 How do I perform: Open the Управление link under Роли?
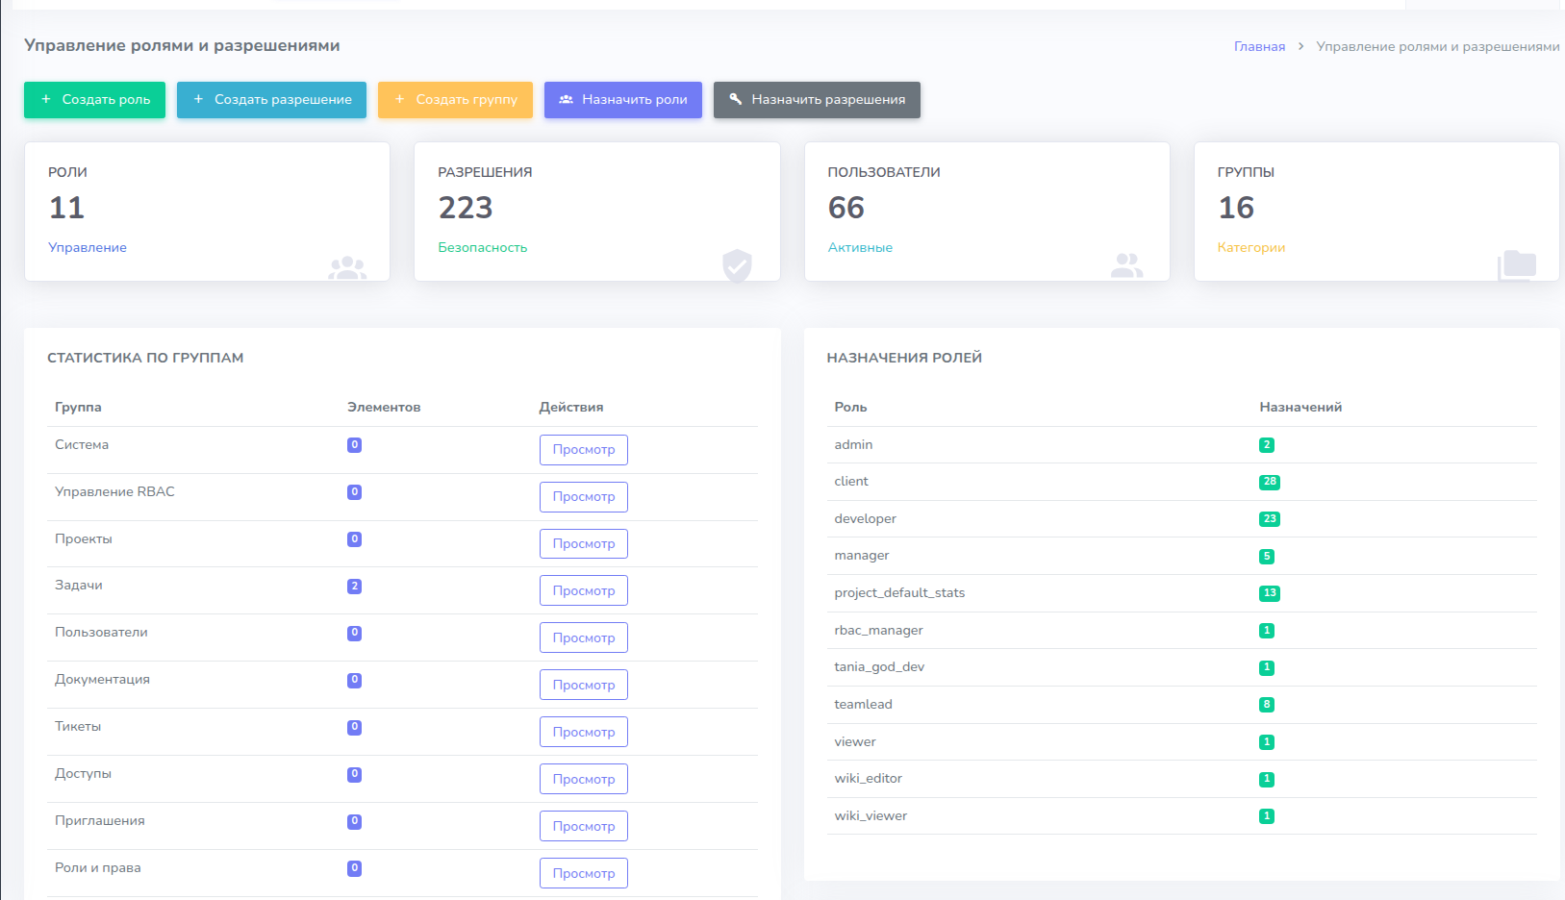pos(88,247)
